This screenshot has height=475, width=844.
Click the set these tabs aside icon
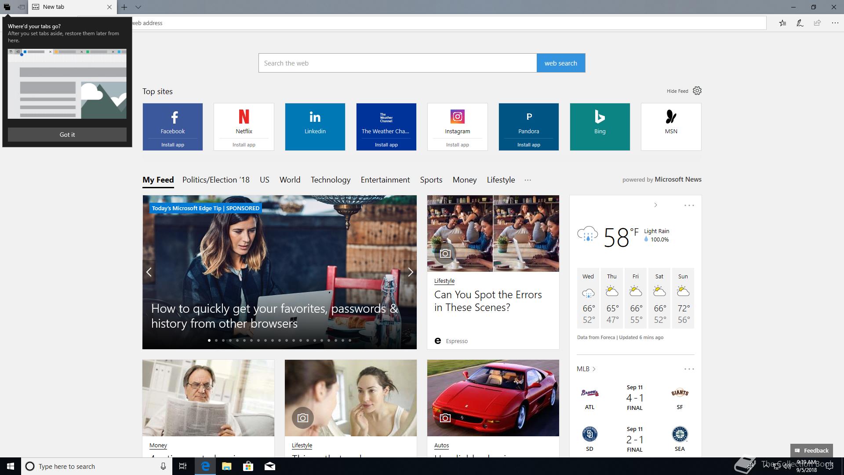[x=21, y=7]
